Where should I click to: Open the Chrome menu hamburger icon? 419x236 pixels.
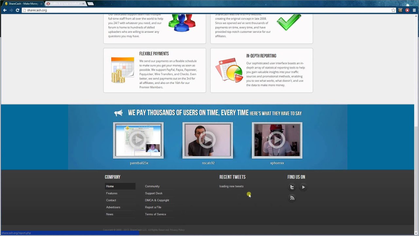[x=414, y=10]
